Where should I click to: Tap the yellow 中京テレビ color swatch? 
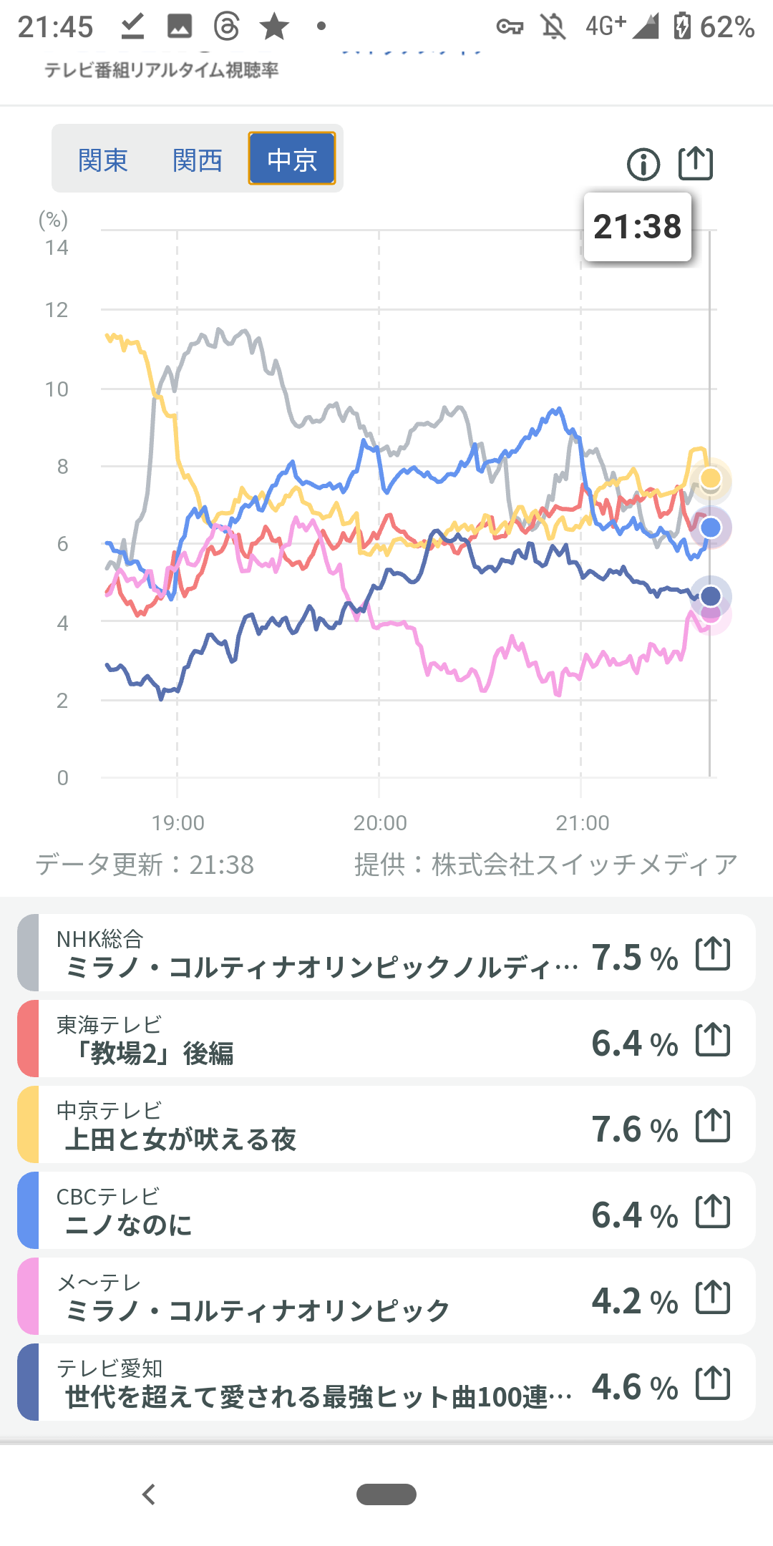28,1125
